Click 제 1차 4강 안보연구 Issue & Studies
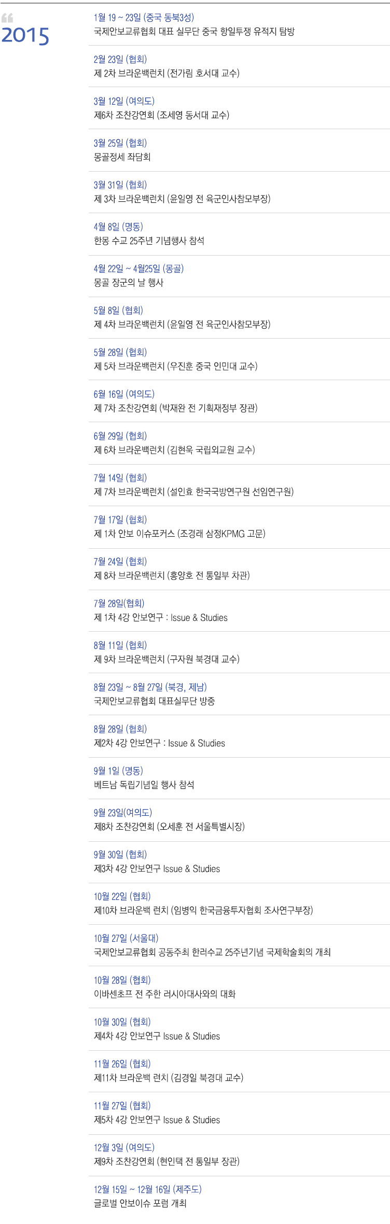This screenshot has width=390, height=1224. (x=161, y=617)
